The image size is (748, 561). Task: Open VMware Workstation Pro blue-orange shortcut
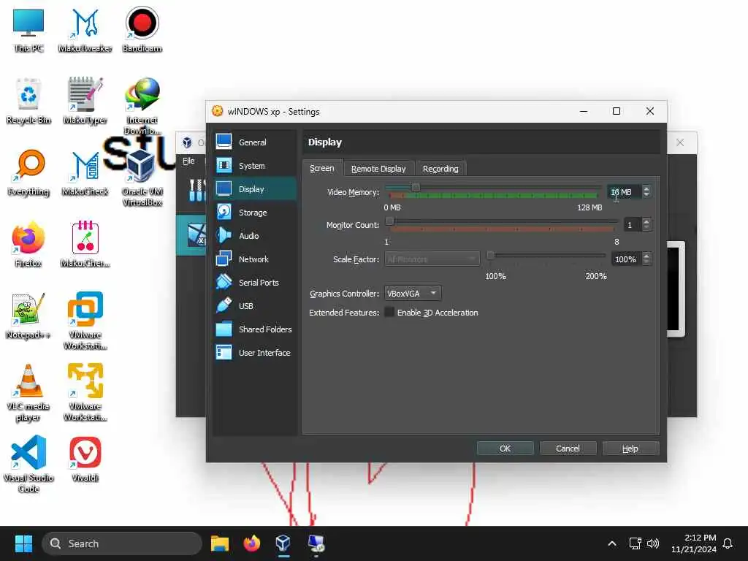[85, 321]
